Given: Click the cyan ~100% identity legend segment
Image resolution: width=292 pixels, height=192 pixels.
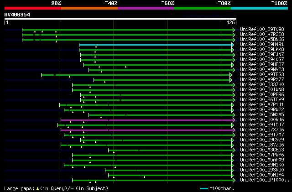Looking at the screenshot, I should [x=260, y=8].
